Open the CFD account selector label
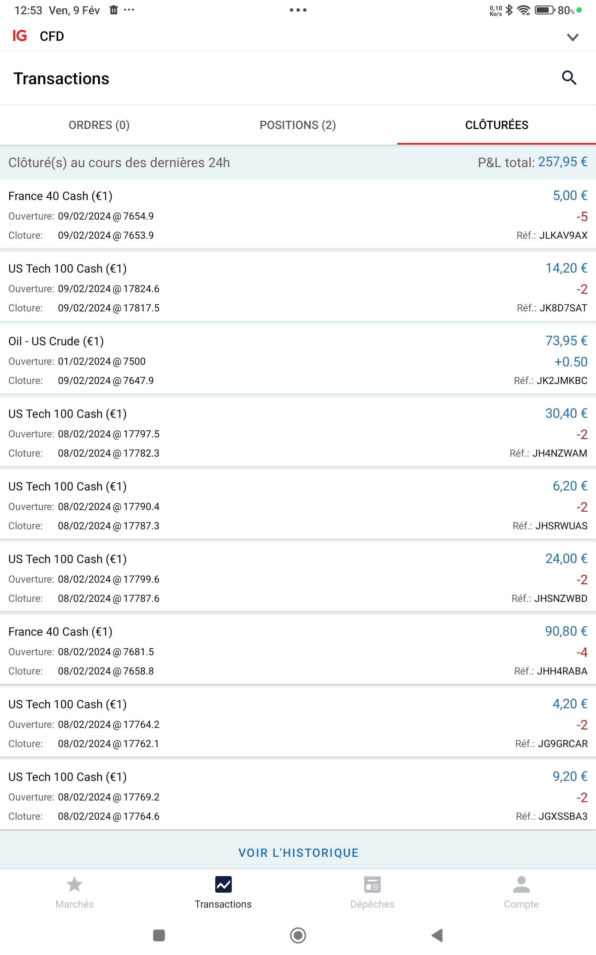 pyautogui.click(x=52, y=36)
